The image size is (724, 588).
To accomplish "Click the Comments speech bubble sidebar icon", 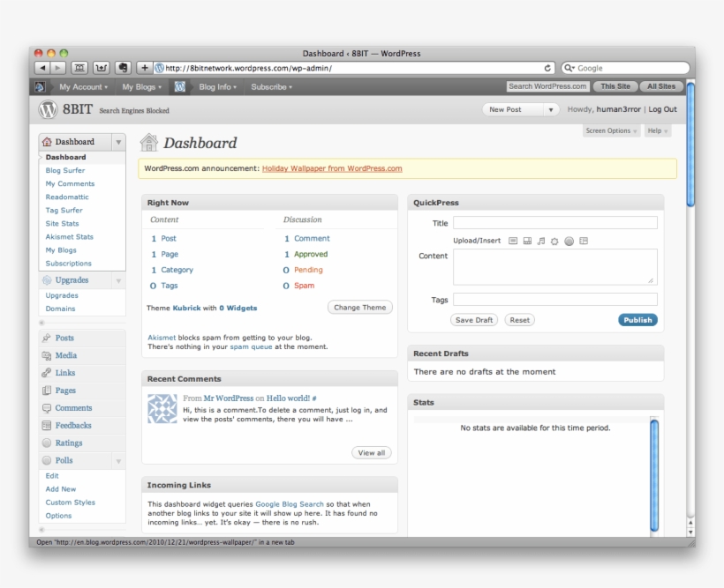I will pyautogui.click(x=47, y=408).
